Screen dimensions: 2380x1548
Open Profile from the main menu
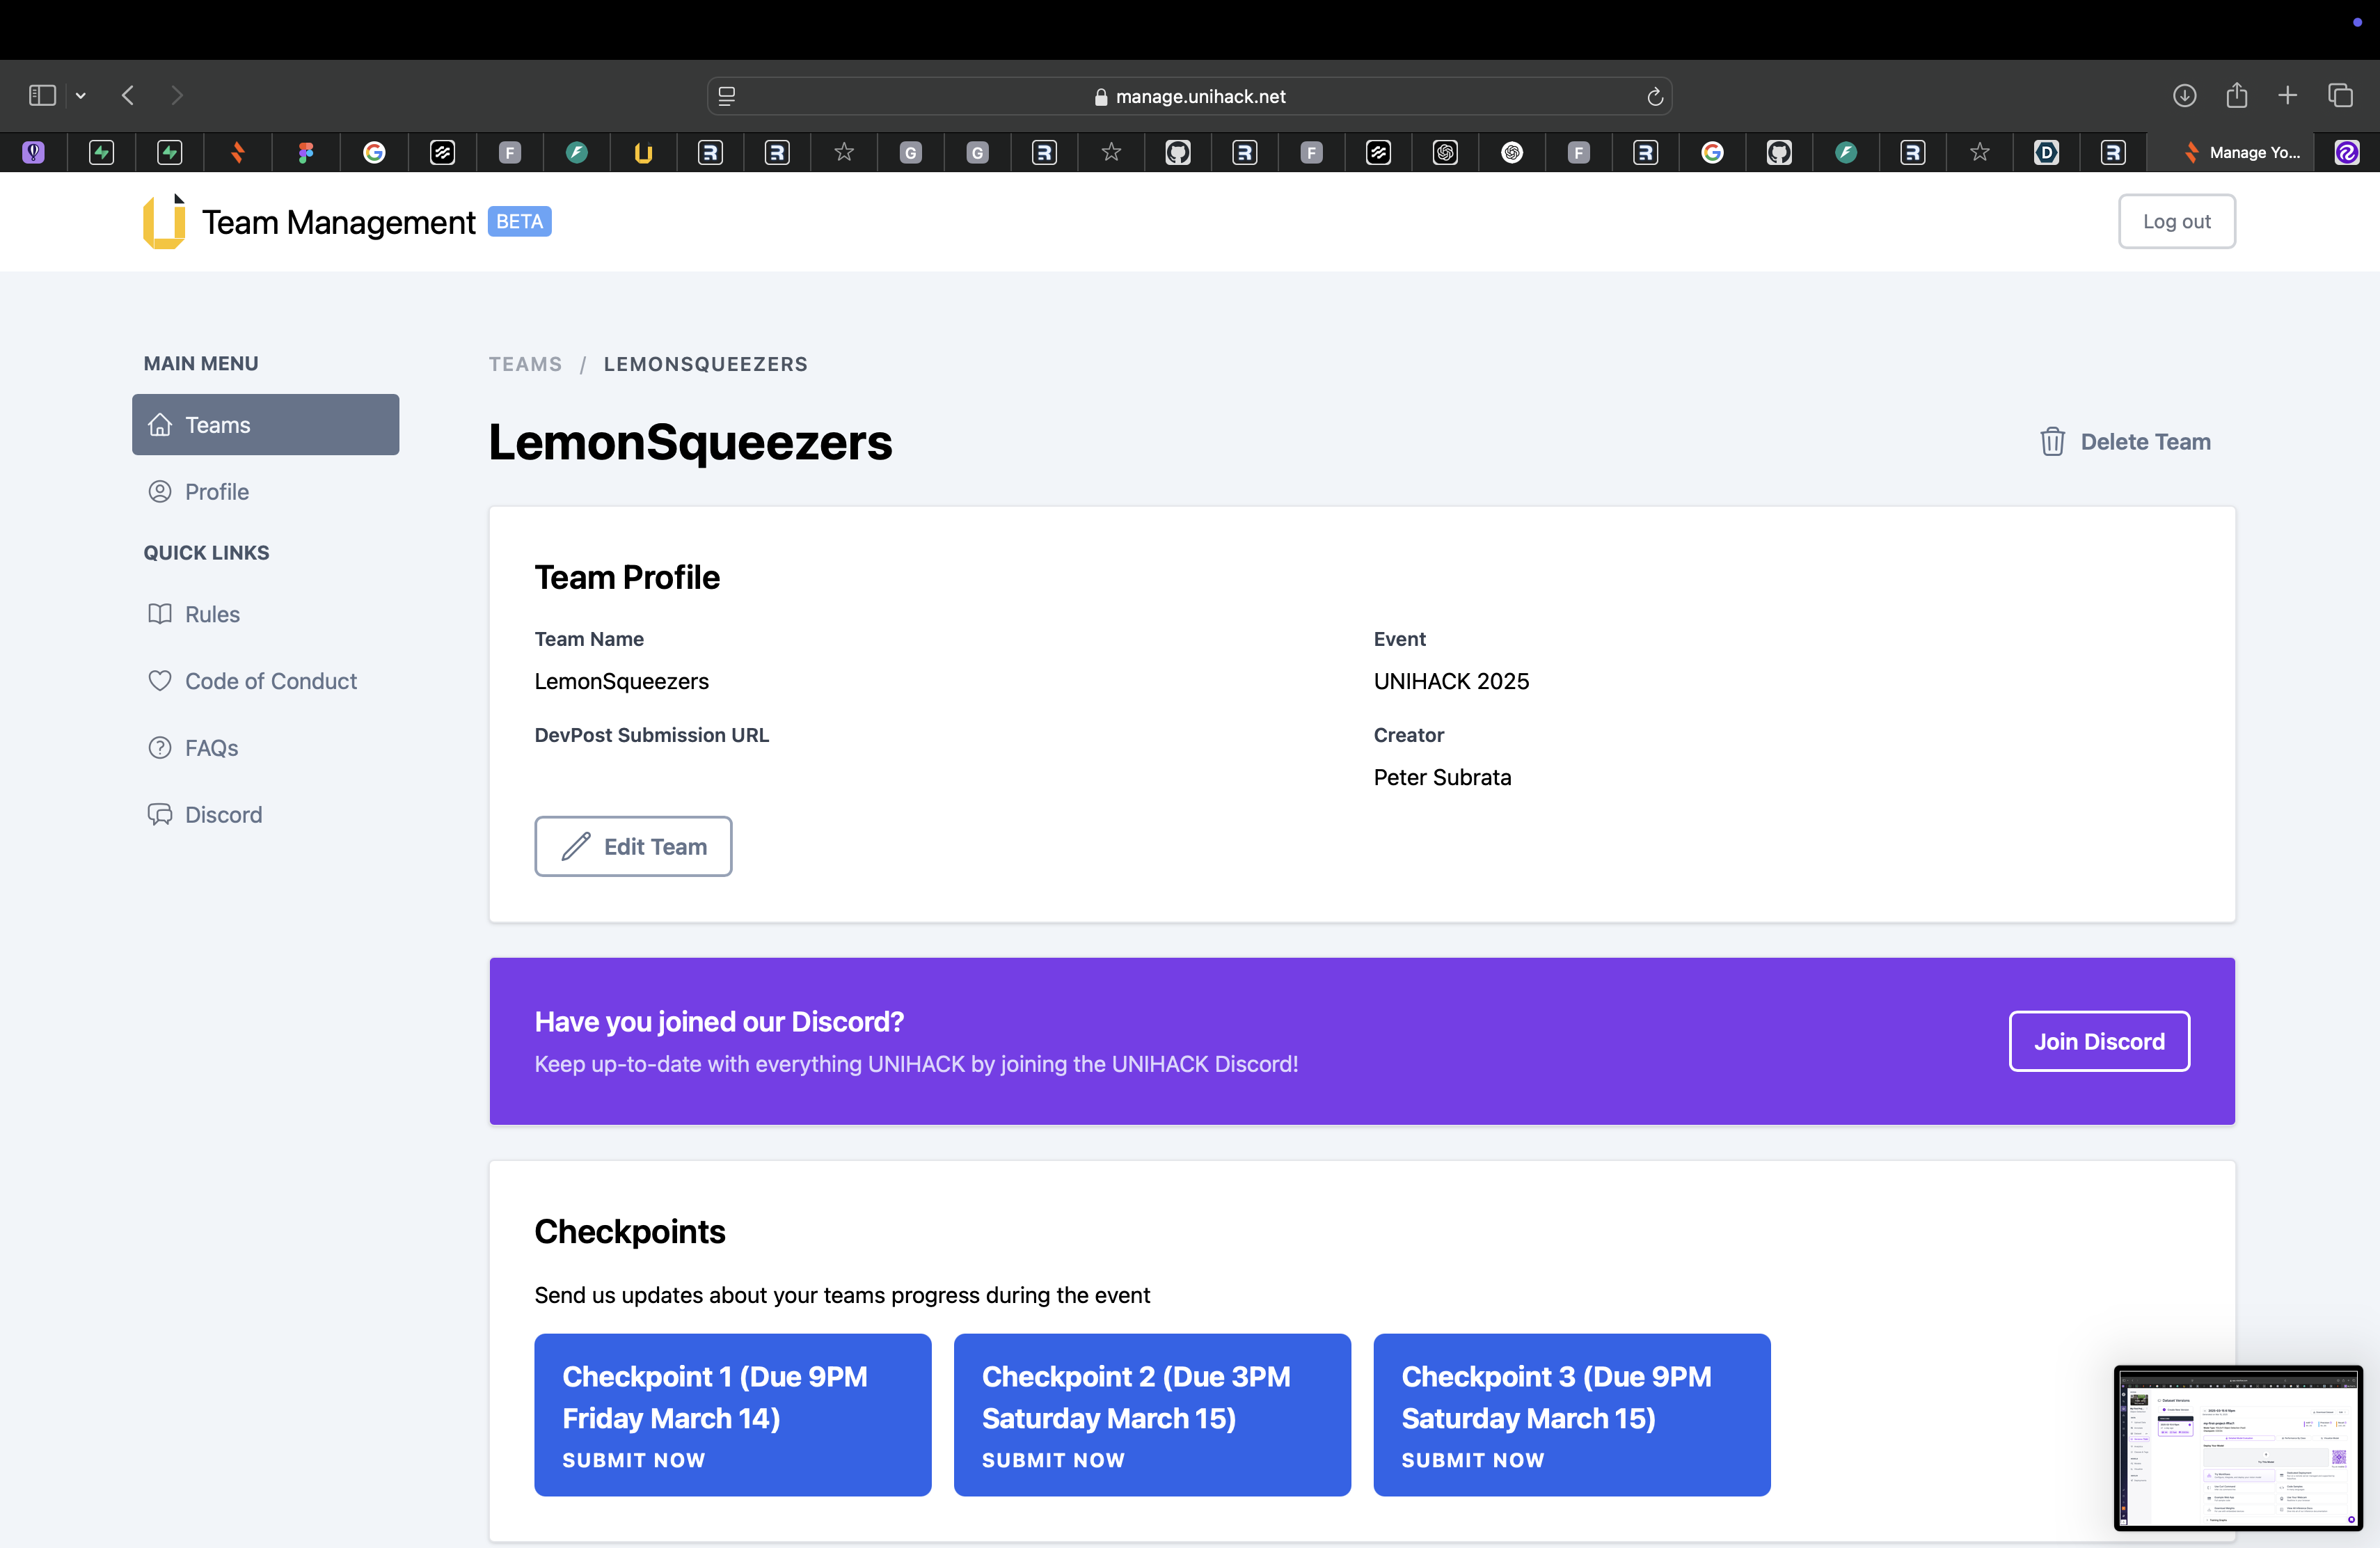216,491
